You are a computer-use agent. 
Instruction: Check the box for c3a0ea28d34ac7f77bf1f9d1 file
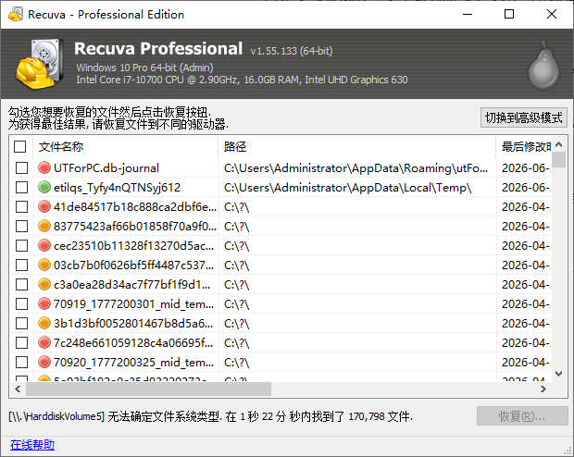tap(21, 284)
